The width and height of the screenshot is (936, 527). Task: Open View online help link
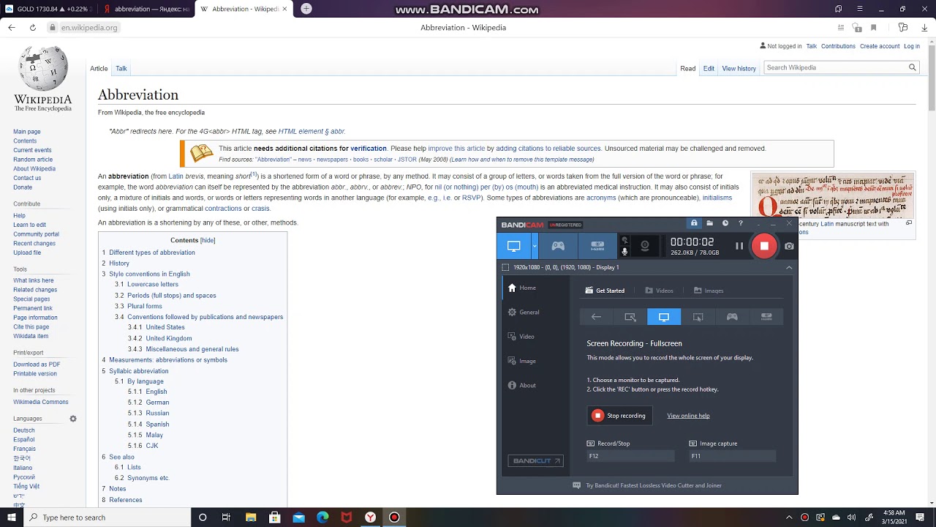coord(688,416)
